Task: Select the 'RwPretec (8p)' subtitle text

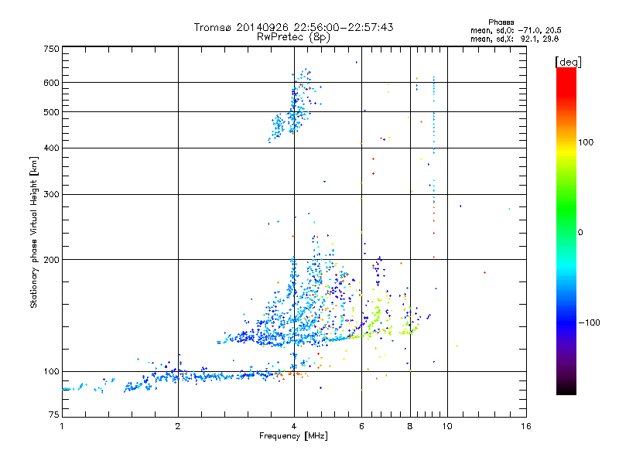Action: (x=293, y=37)
